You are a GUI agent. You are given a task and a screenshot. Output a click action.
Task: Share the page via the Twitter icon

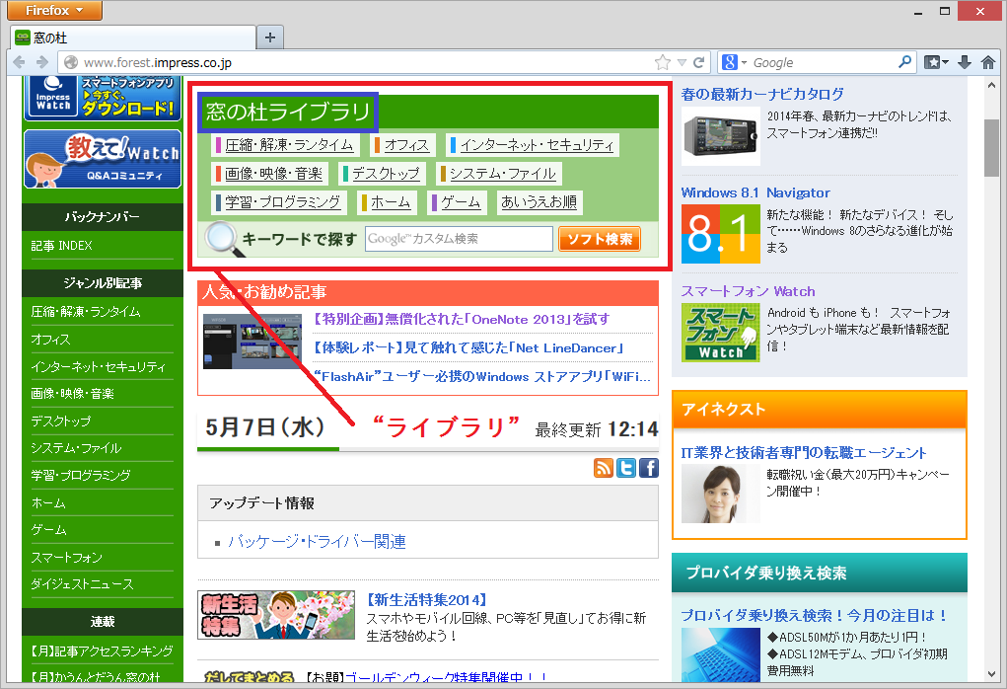coord(626,468)
